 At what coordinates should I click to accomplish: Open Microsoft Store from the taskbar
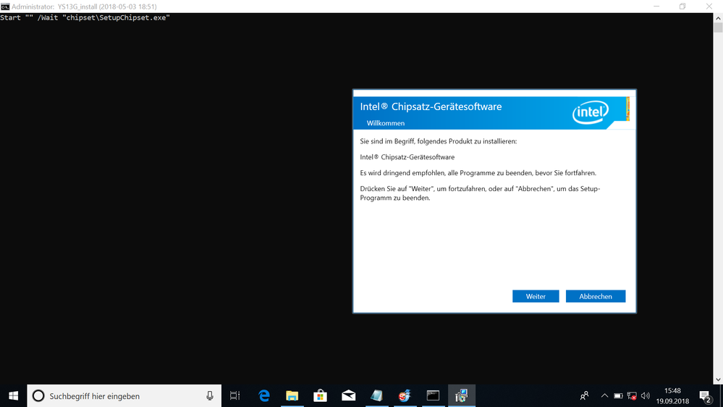coord(320,396)
